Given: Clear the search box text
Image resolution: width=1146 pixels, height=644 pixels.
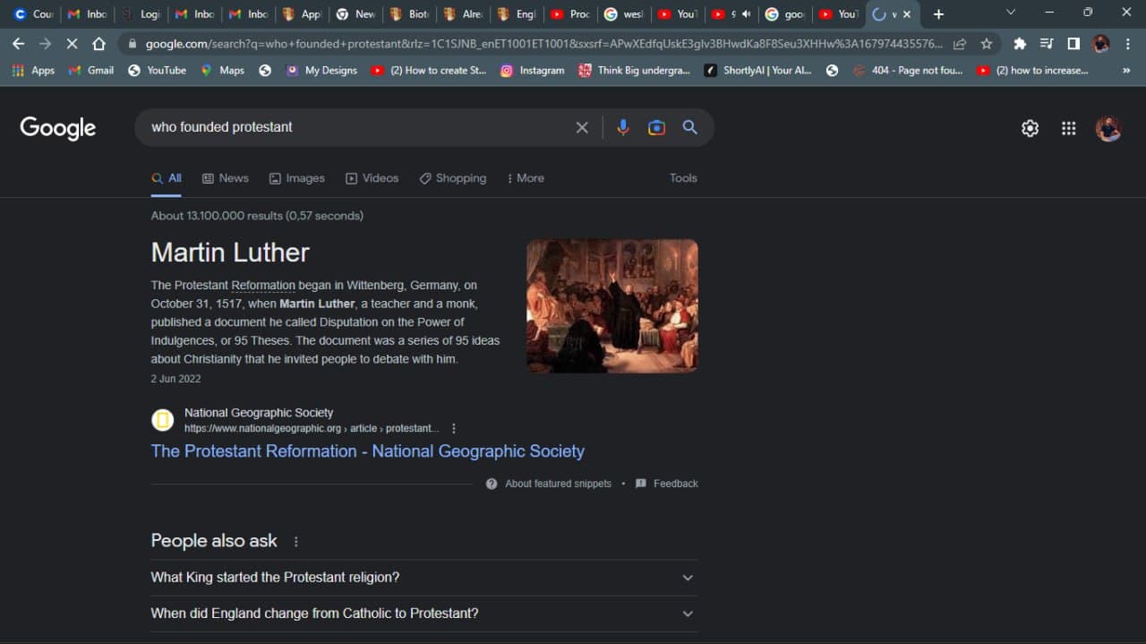Looking at the screenshot, I should tap(582, 127).
